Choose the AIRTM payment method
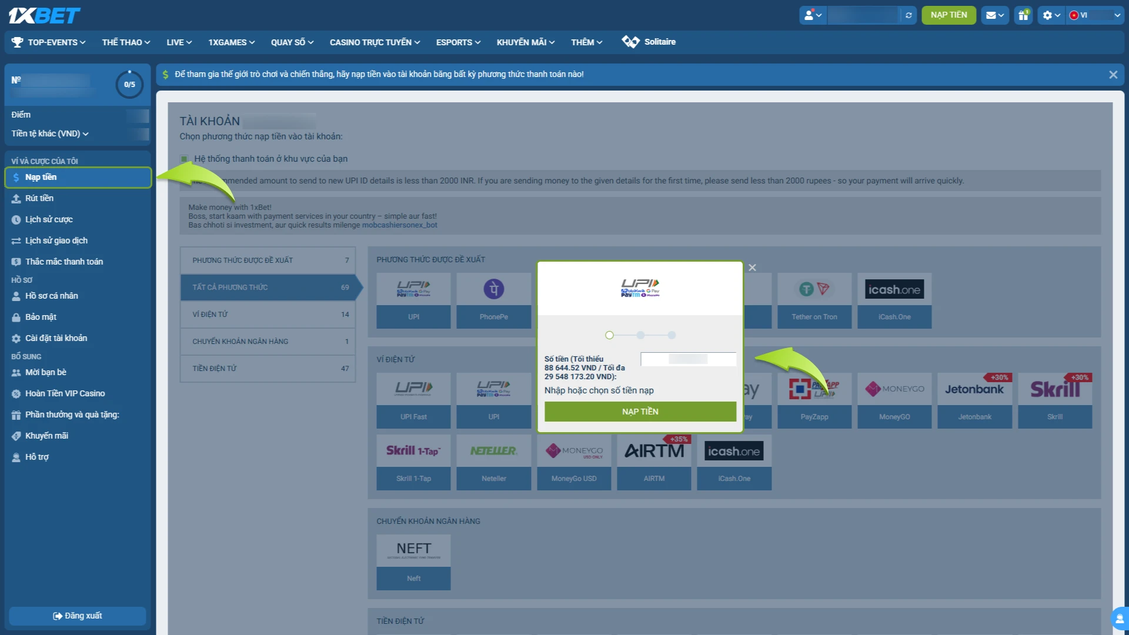This screenshot has height=635, width=1129. click(654, 462)
